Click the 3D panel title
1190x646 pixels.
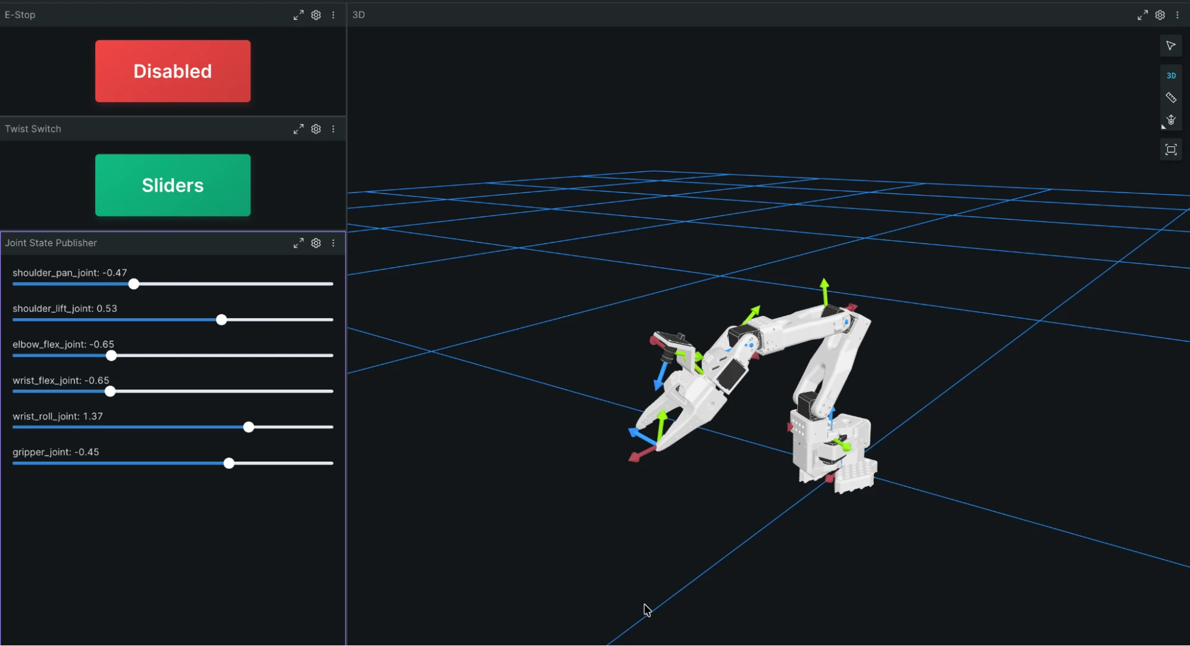[358, 15]
